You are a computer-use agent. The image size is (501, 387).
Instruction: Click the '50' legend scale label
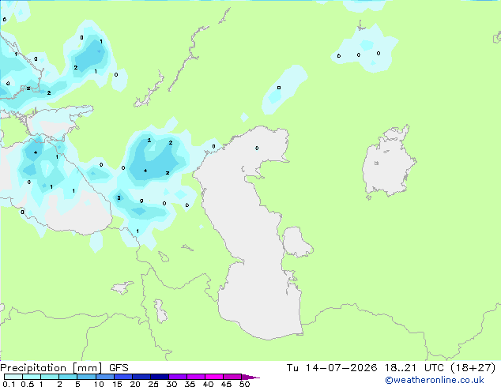point(245,384)
